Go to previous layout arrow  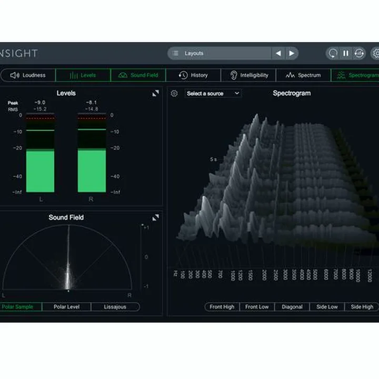[278, 53]
